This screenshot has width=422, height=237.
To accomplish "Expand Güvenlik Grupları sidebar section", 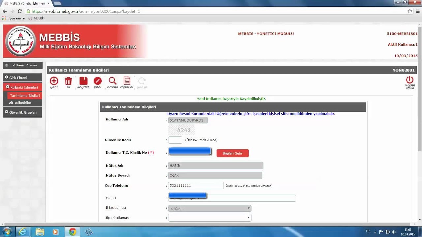I will 23,112.
